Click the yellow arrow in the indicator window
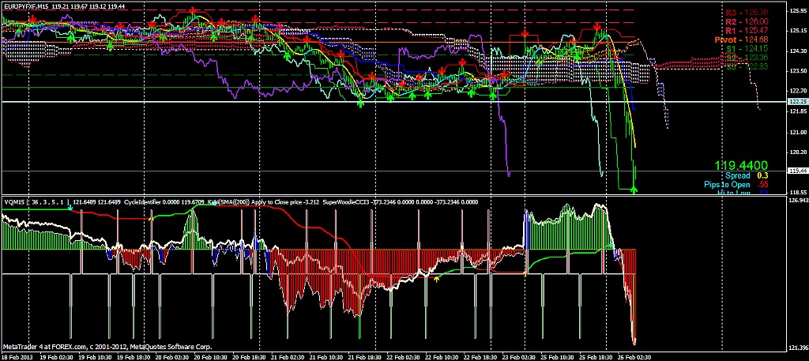The height and width of the screenshot is (361, 809). click(x=438, y=277)
